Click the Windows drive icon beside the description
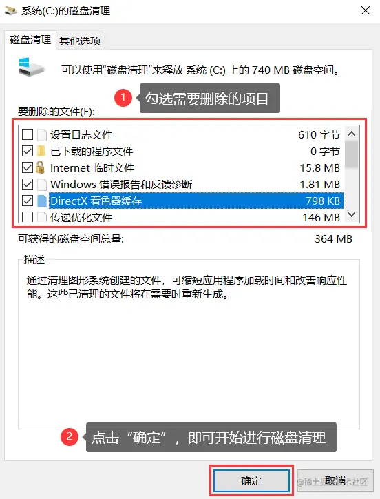380x499 pixels. (x=31, y=67)
